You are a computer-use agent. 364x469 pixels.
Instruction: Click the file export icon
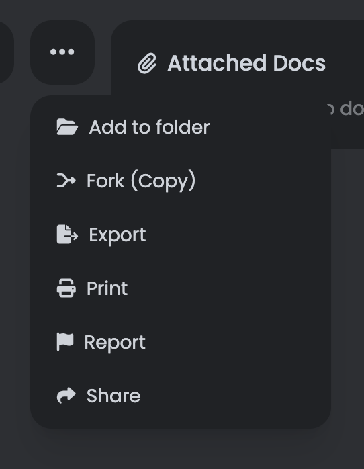pyautogui.click(x=67, y=234)
